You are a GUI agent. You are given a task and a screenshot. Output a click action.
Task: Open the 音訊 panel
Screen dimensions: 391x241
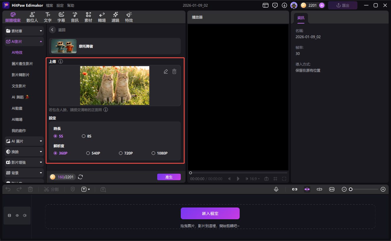pyautogui.click(x=74, y=17)
